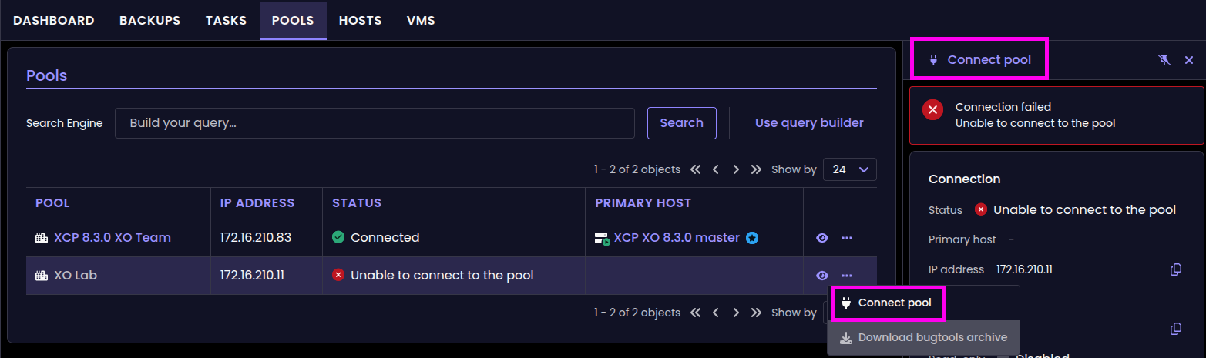Open the top Show by 24 dropdown
Viewport: 1206px width, 358px height.
pos(850,169)
